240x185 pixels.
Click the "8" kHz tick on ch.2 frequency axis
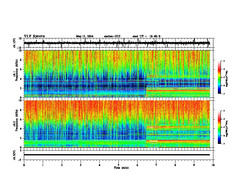[22, 110]
